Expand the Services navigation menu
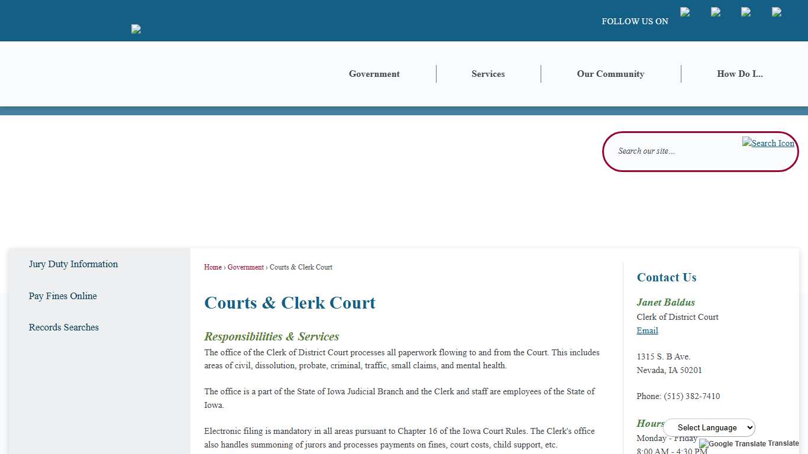 (x=488, y=74)
